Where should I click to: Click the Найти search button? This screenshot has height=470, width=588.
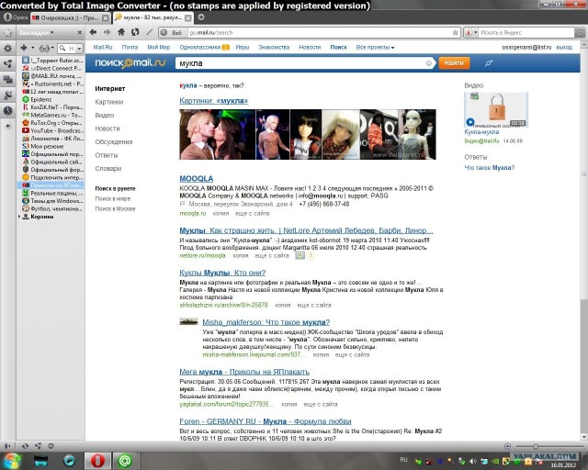[454, 63]
